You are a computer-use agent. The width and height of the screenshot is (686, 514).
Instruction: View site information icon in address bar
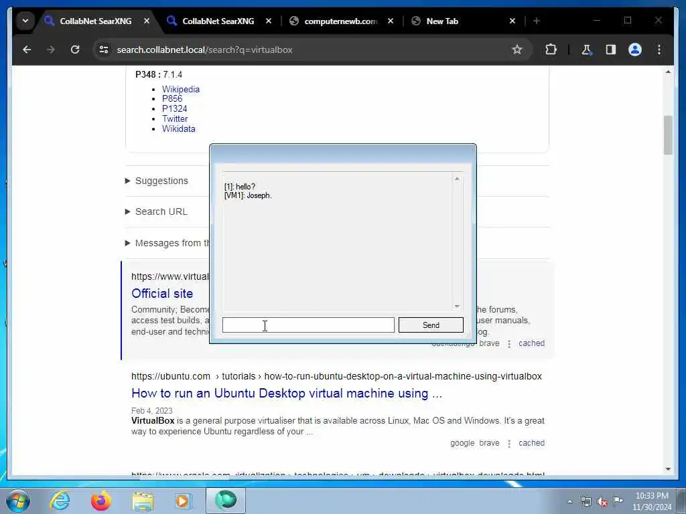click(104, 50)
